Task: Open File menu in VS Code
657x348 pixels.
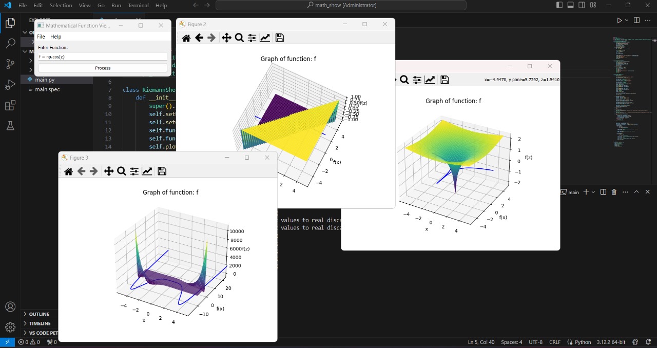Action: point(23,5)
